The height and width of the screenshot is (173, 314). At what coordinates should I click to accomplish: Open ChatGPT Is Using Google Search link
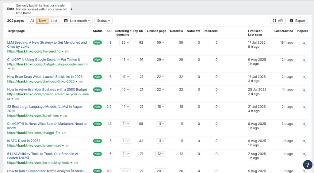(44, 60)
